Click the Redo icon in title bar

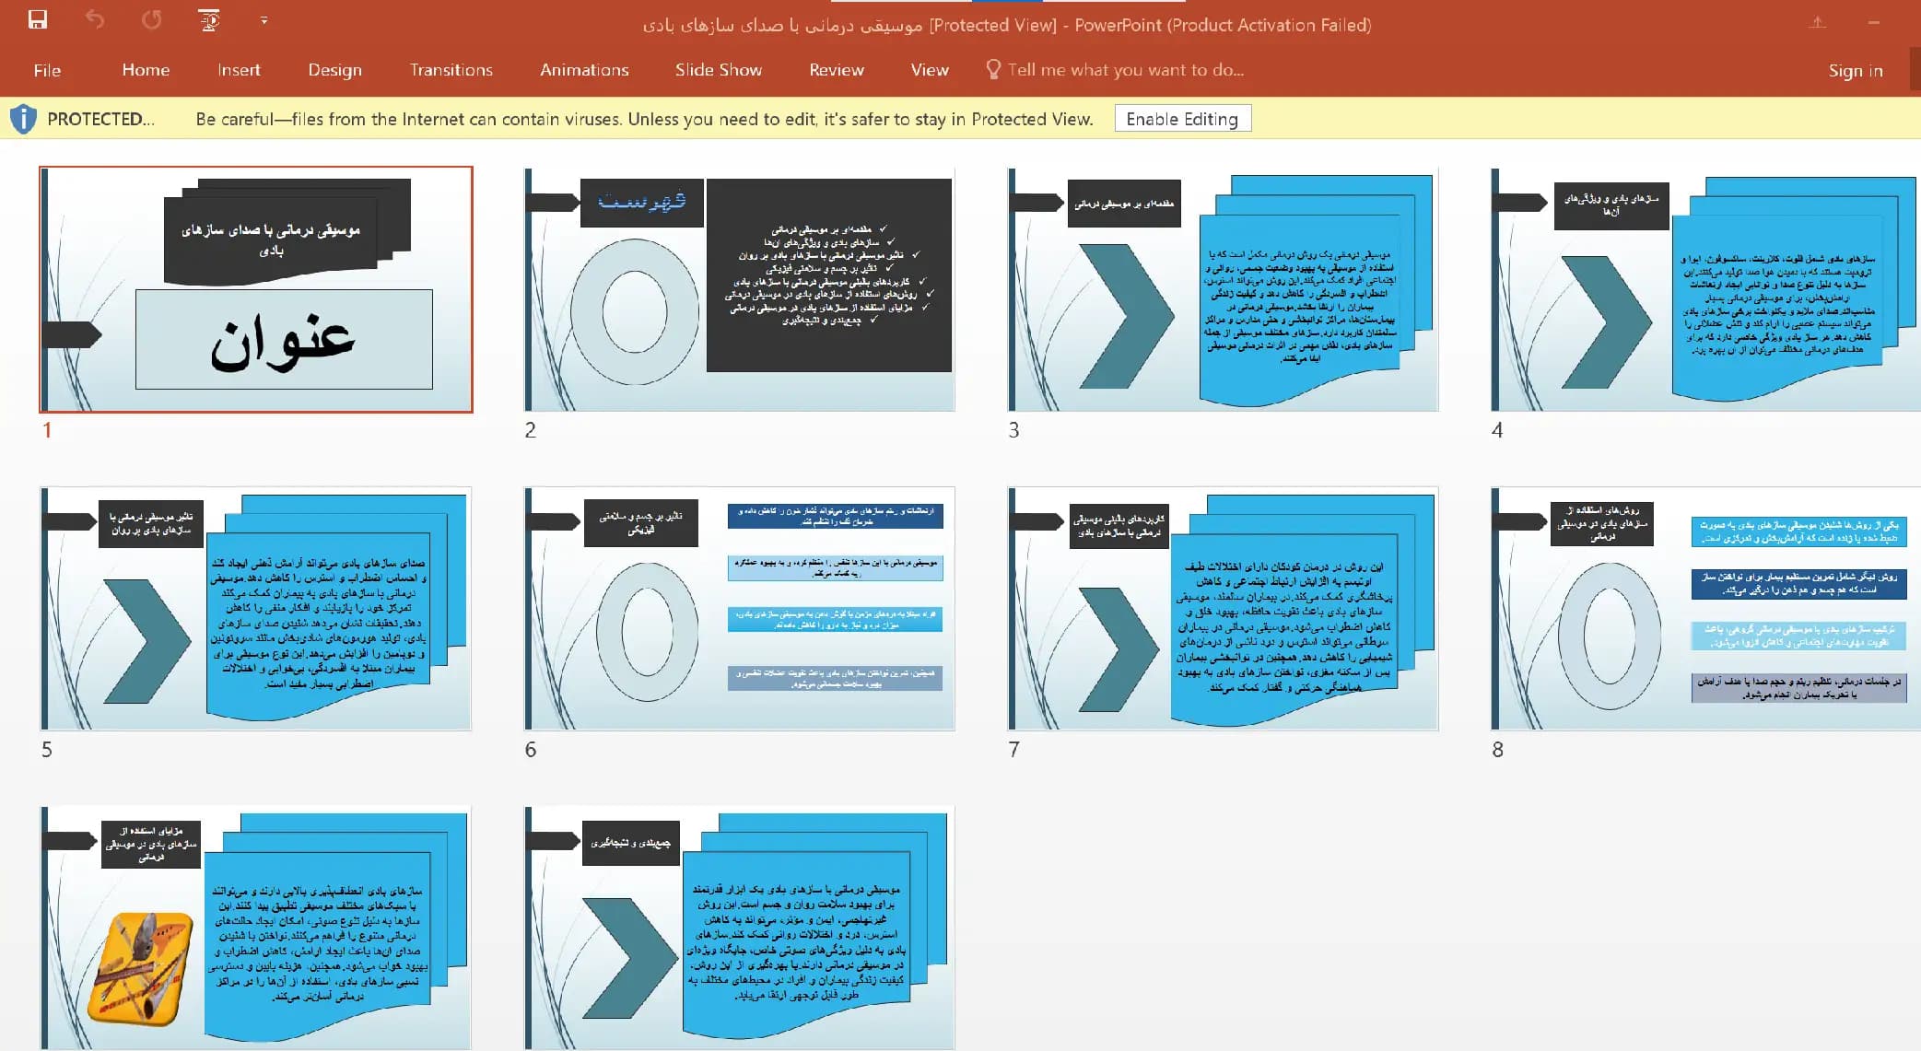152,19
